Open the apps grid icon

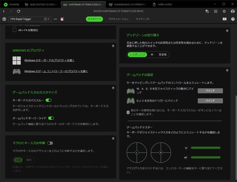(216, 11)
